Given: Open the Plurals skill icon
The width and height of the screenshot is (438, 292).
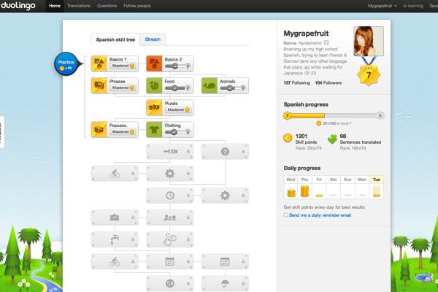Looking at the screenshot, I should pos(155,107).
